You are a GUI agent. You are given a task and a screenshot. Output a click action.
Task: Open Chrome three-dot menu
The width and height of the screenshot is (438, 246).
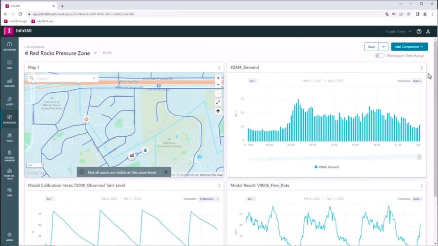pyautogui.click(x=433, y=14)
